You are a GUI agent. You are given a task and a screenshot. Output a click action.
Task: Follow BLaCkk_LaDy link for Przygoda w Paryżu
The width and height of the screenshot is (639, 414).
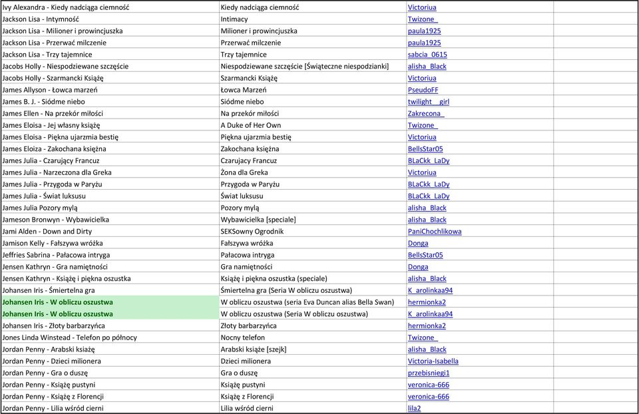tap(429, 184)
